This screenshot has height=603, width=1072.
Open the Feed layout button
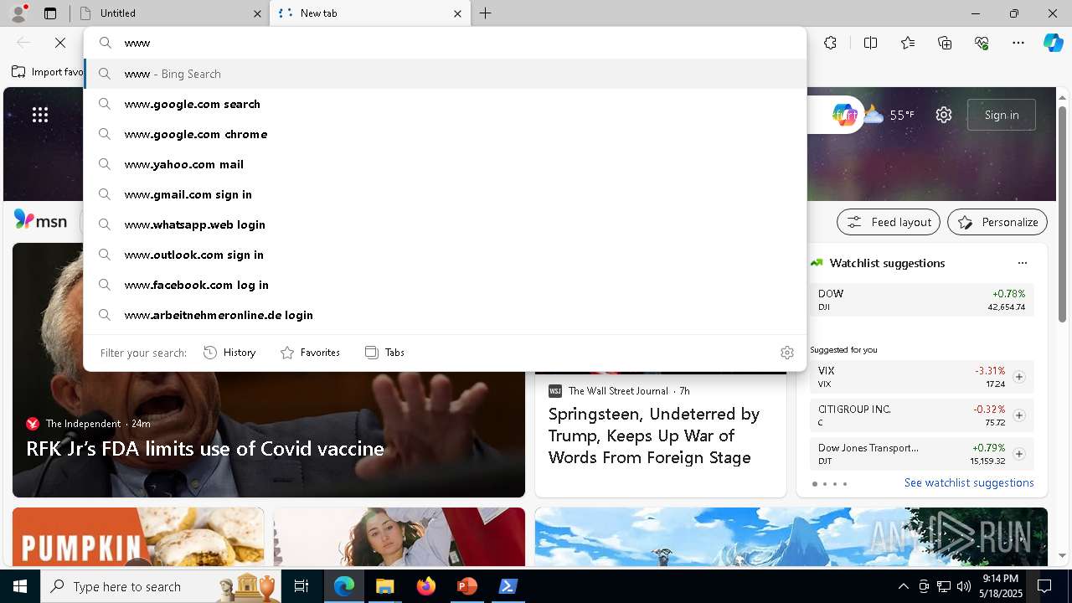coord(889,222)
